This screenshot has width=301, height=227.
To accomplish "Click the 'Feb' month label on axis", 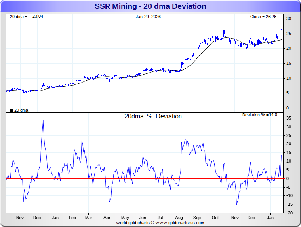I will pyautogui.click(x=72, y=218).
